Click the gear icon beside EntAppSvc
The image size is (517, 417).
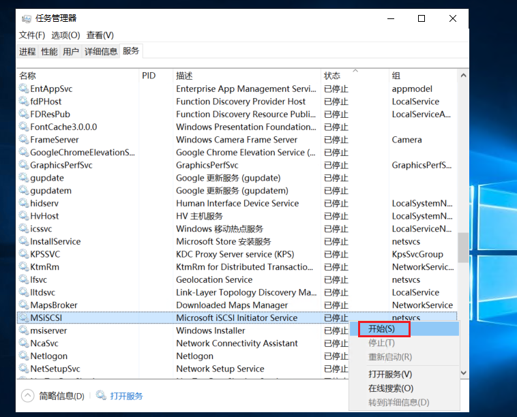tap(24, 89)
